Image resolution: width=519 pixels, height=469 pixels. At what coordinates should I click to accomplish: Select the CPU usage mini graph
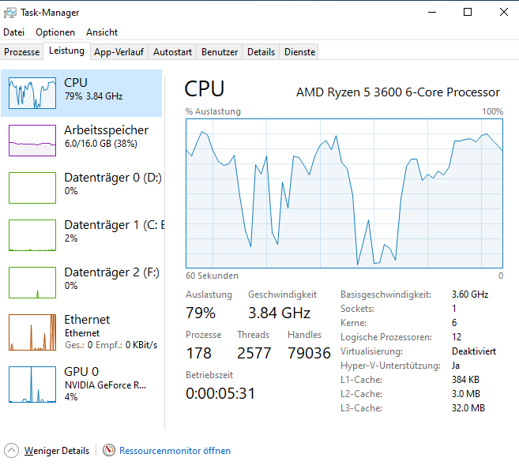pyautogui.click(x=32, y=93)
